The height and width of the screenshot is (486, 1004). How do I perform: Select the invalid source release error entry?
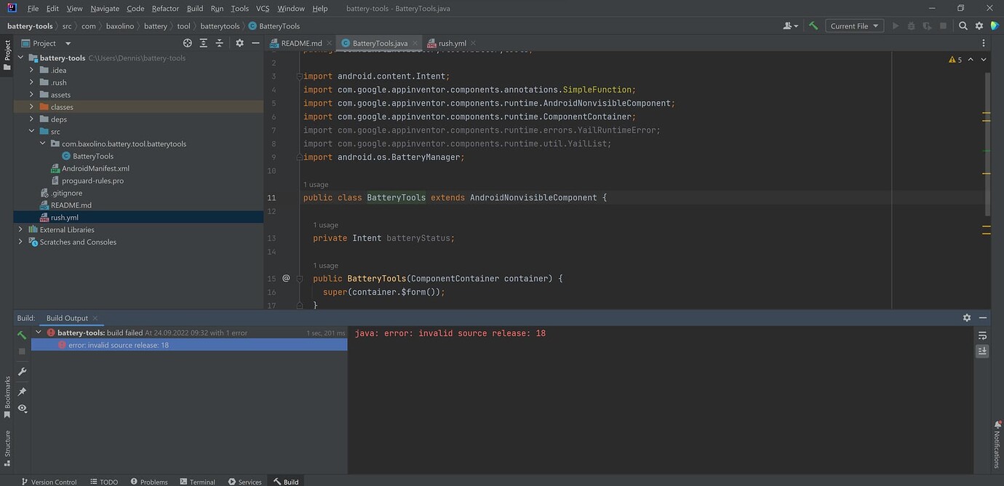[x=120, y=345]
